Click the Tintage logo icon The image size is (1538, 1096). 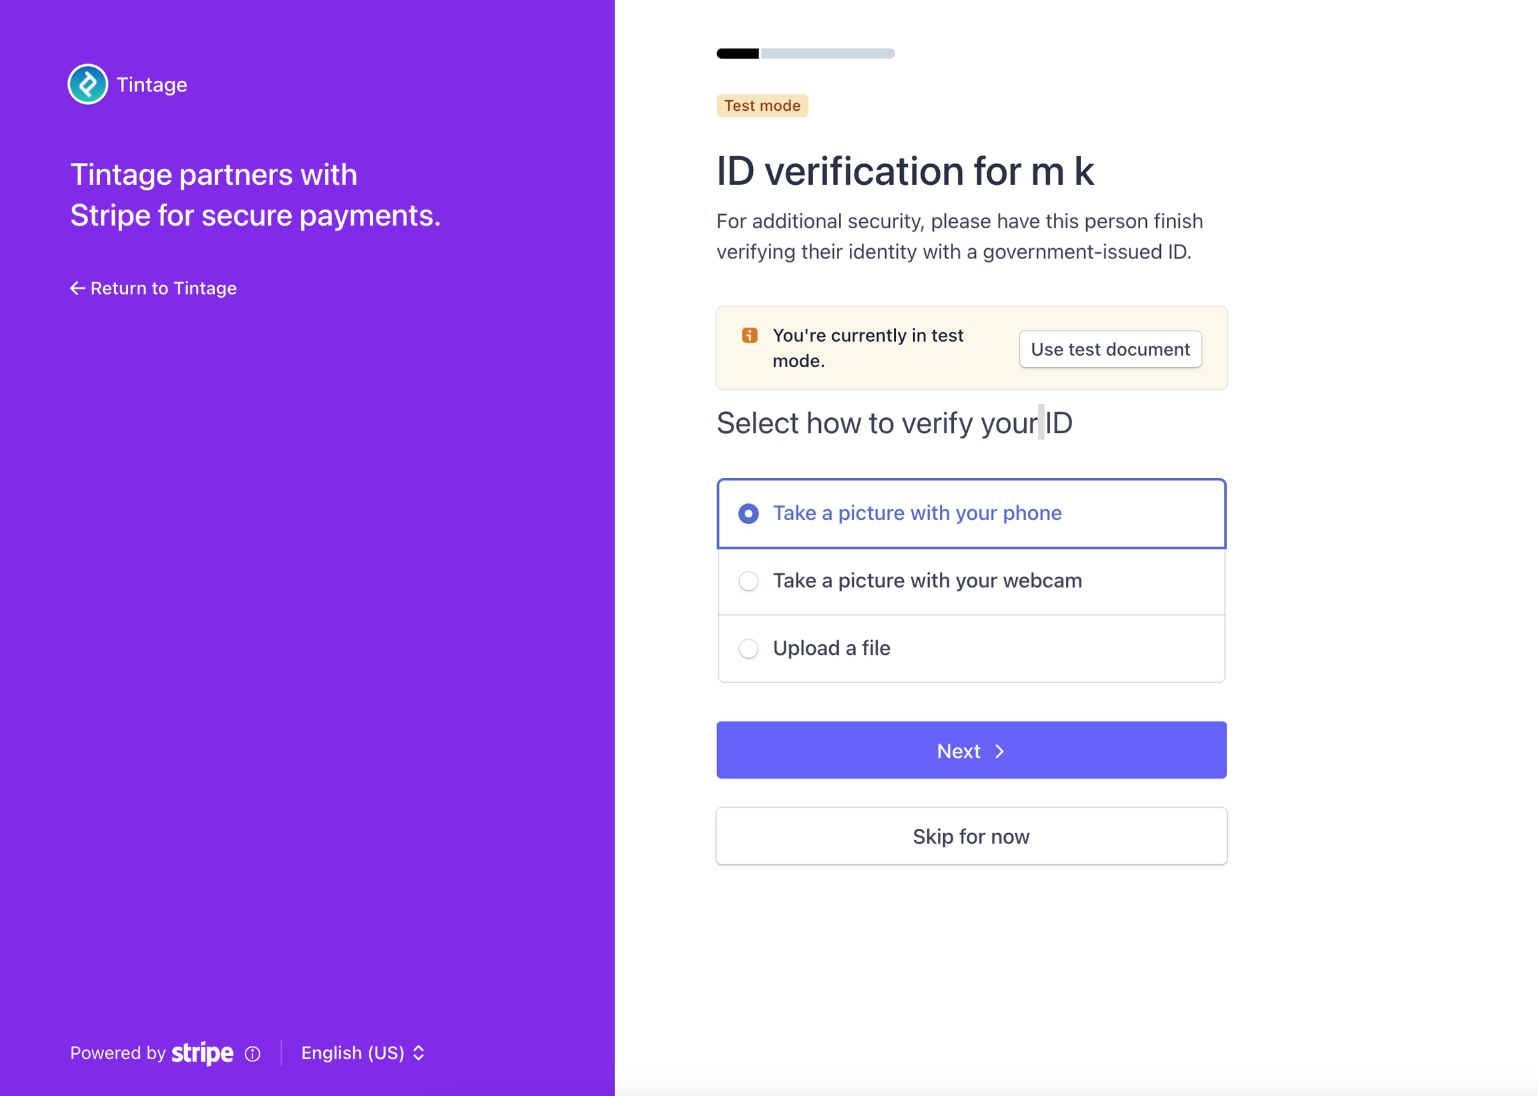(87, 84)
